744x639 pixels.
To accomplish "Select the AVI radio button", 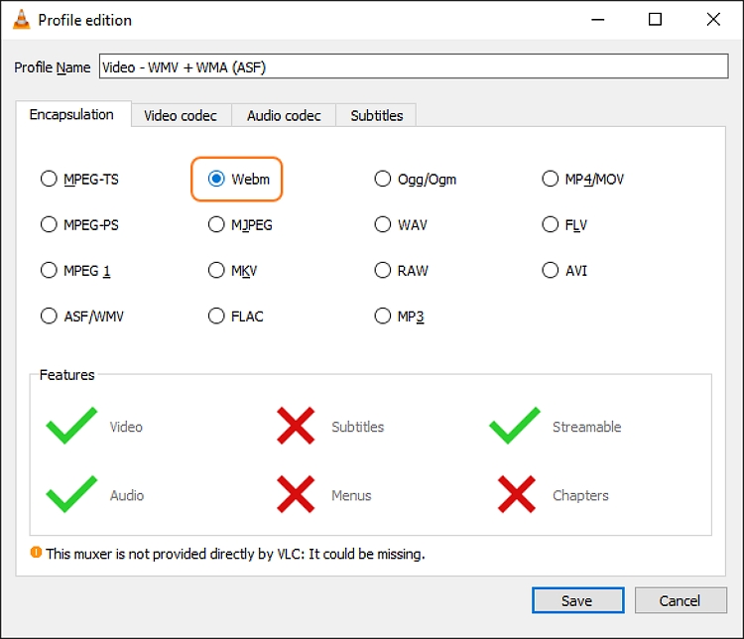I will tap(564, 271).
